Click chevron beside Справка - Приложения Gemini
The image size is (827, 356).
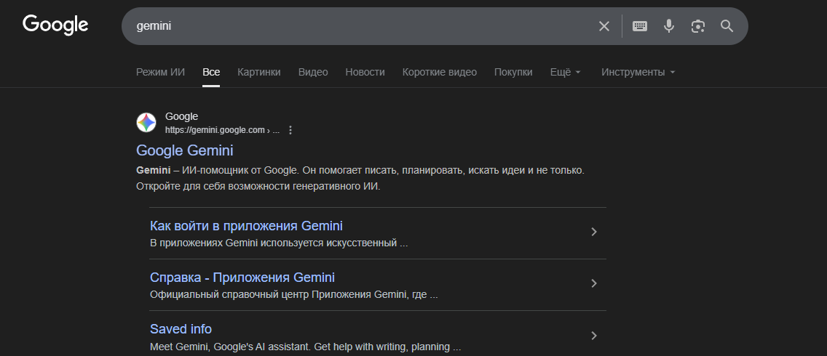click(x=594, y=283)
